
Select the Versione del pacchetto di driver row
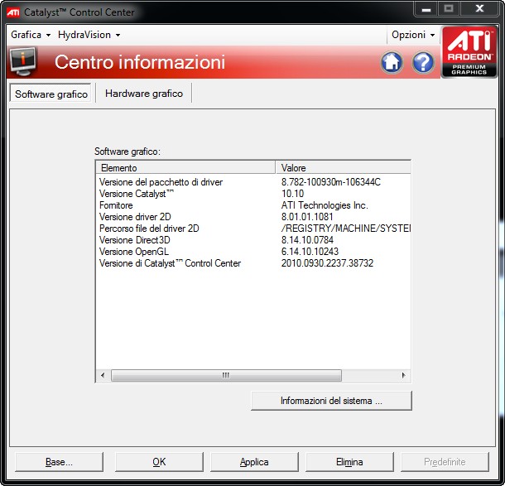[x=253, y=182]
